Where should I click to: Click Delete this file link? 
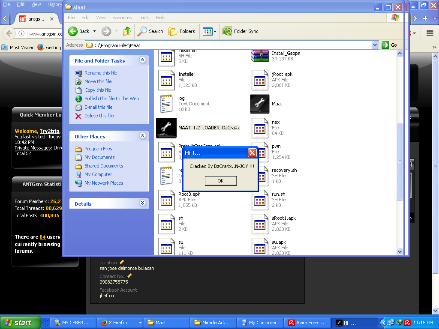(x=99, y=116)
